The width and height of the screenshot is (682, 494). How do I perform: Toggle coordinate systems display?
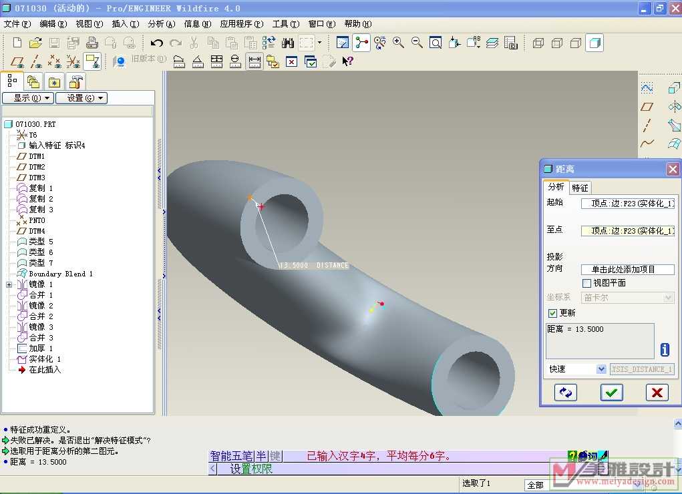[x=73, y=61]
